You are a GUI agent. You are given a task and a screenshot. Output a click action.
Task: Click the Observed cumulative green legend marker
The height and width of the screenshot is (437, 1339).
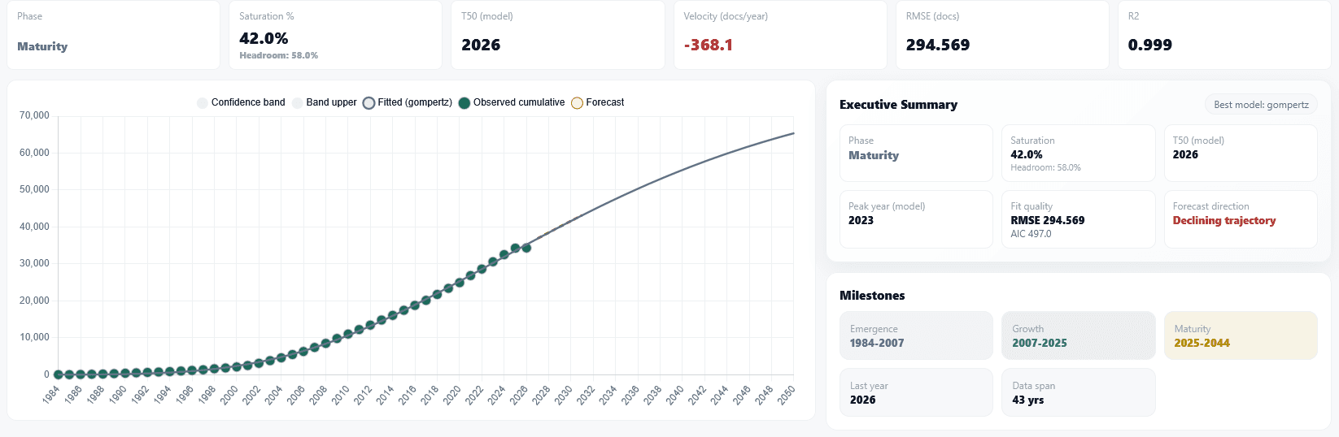tap(465, 103)
